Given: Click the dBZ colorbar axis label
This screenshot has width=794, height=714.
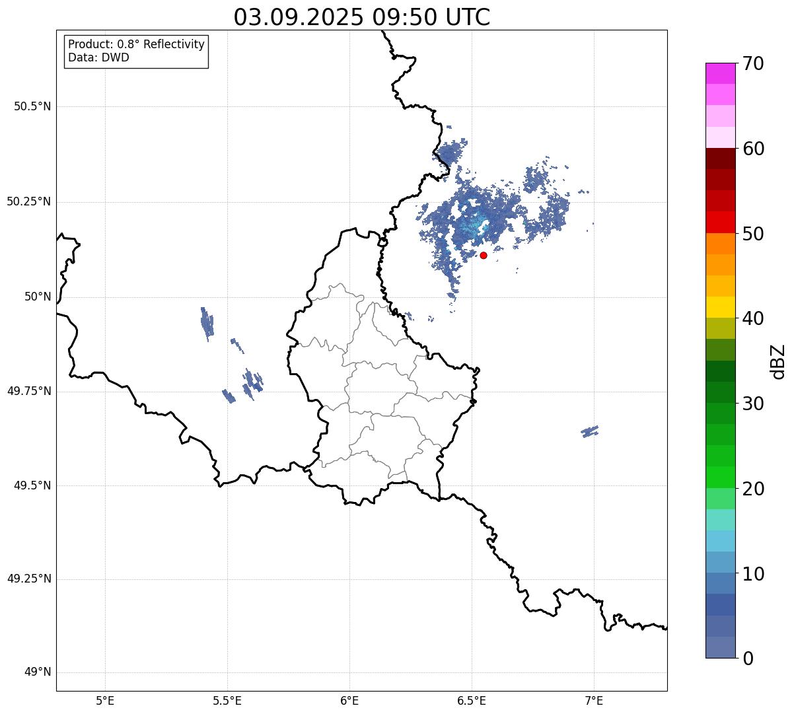Looking at the screenshot, I should coord(778,361).
